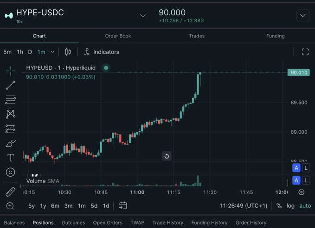Click the 10x leverage label
The width and height of the screenshot is (315, 228).
19,22
